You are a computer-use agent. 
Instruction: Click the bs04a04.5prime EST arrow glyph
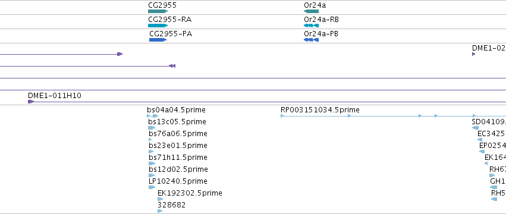[153, 116]
